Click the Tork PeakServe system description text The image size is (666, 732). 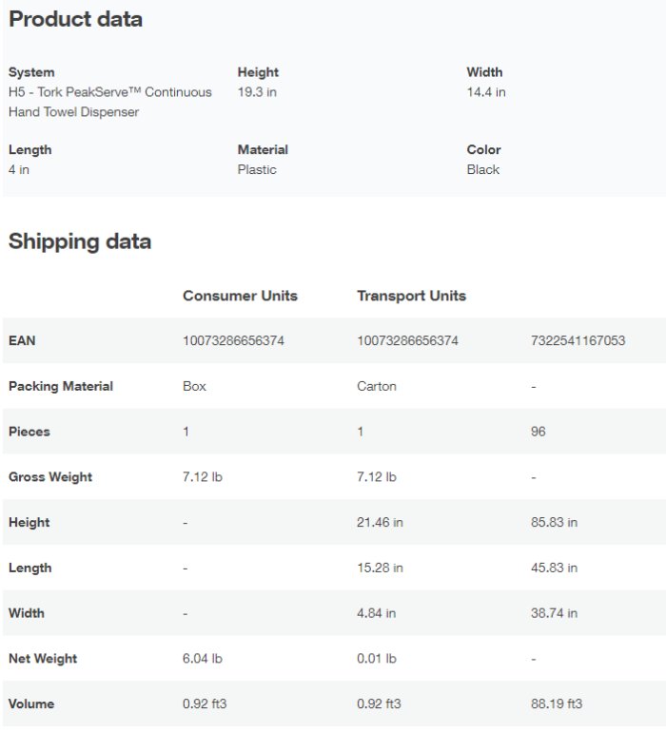[x=109, y=102]
